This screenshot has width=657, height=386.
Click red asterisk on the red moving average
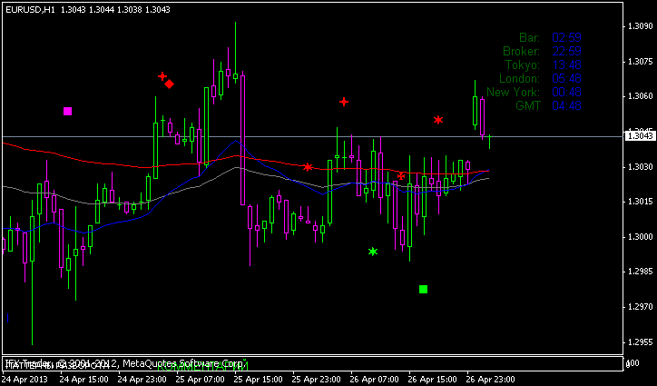(x=309, y=167)
